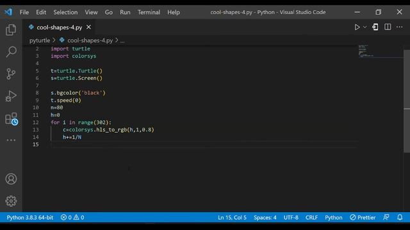Change end of line sequence CRLF

click(x=311, y=217)
